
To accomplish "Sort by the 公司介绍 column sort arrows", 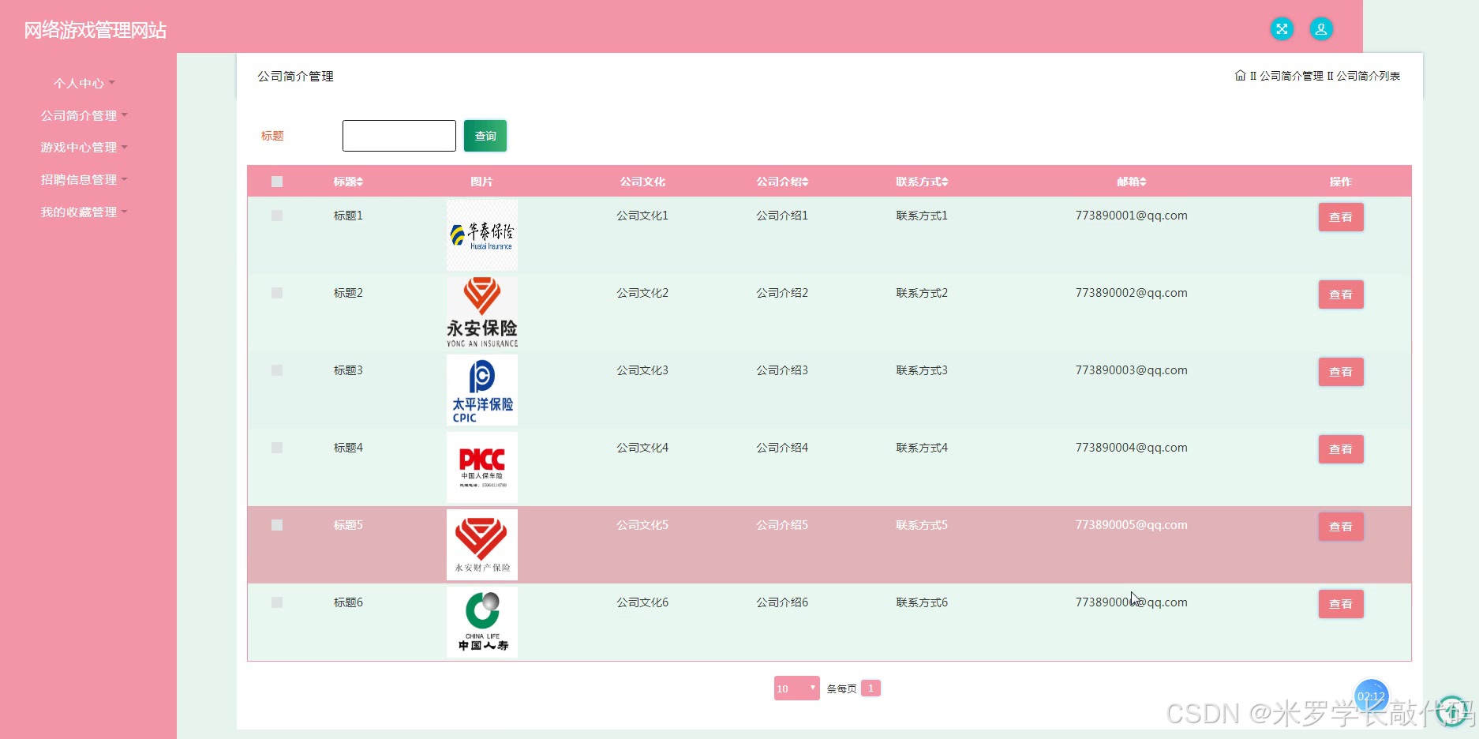I will [x=805, y=182].
